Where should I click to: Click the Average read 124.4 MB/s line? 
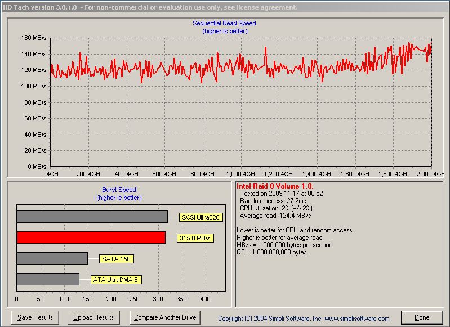(275, 216)
